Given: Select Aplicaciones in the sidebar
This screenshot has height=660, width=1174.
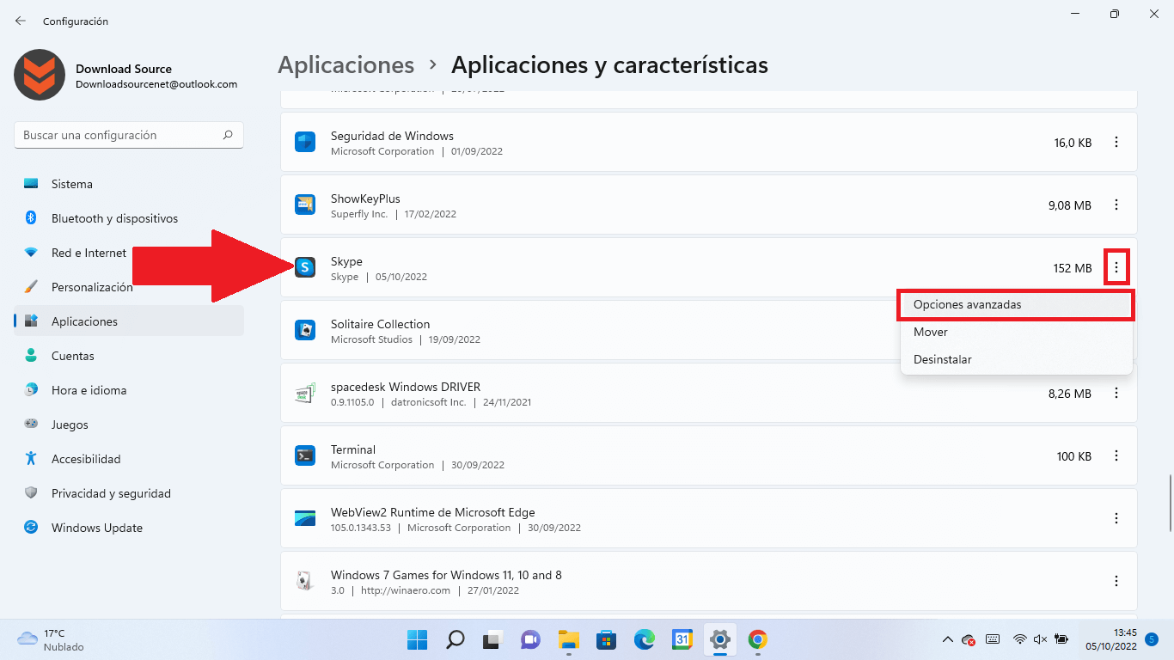Looking at the screenshot, I should click(129, 321).
